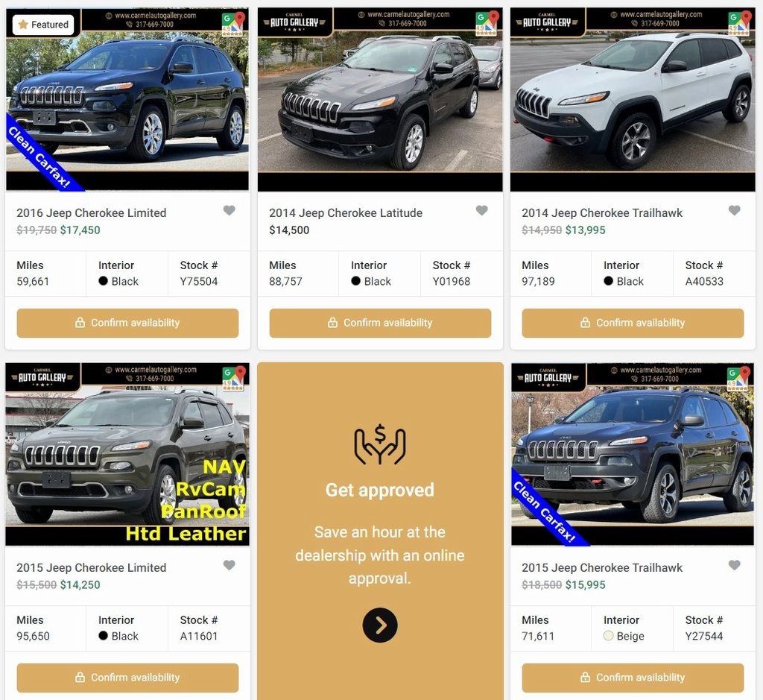763x700 pixels.
Task: Confirm availability for stock Y75504
Action: [127, 323]
